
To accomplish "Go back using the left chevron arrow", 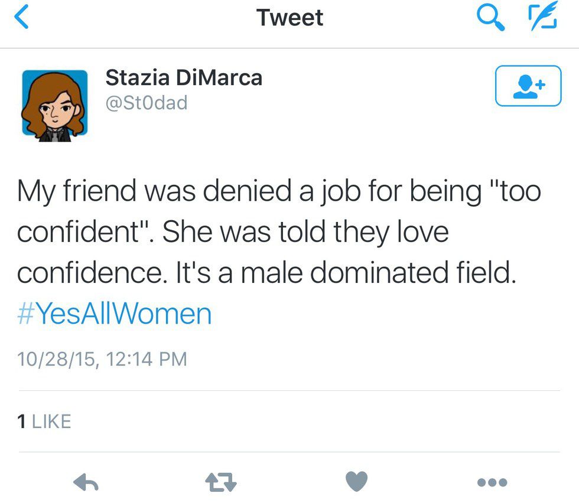I will (21, 17).
